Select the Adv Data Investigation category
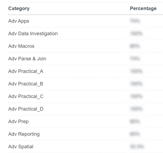The width and height of the screenshot is (163, 153). tap(33, 34)
